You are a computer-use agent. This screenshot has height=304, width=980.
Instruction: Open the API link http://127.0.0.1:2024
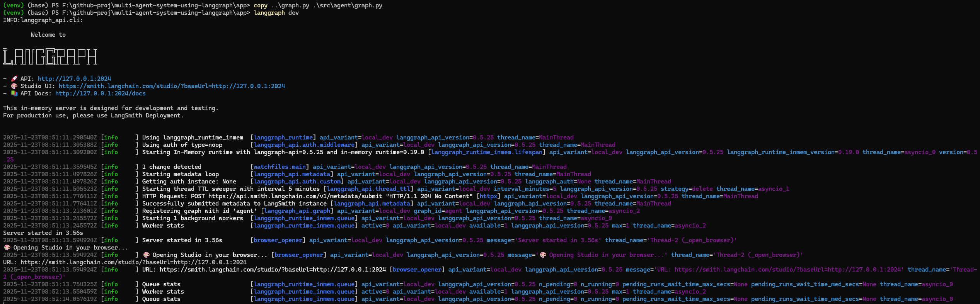coord(74,79)
